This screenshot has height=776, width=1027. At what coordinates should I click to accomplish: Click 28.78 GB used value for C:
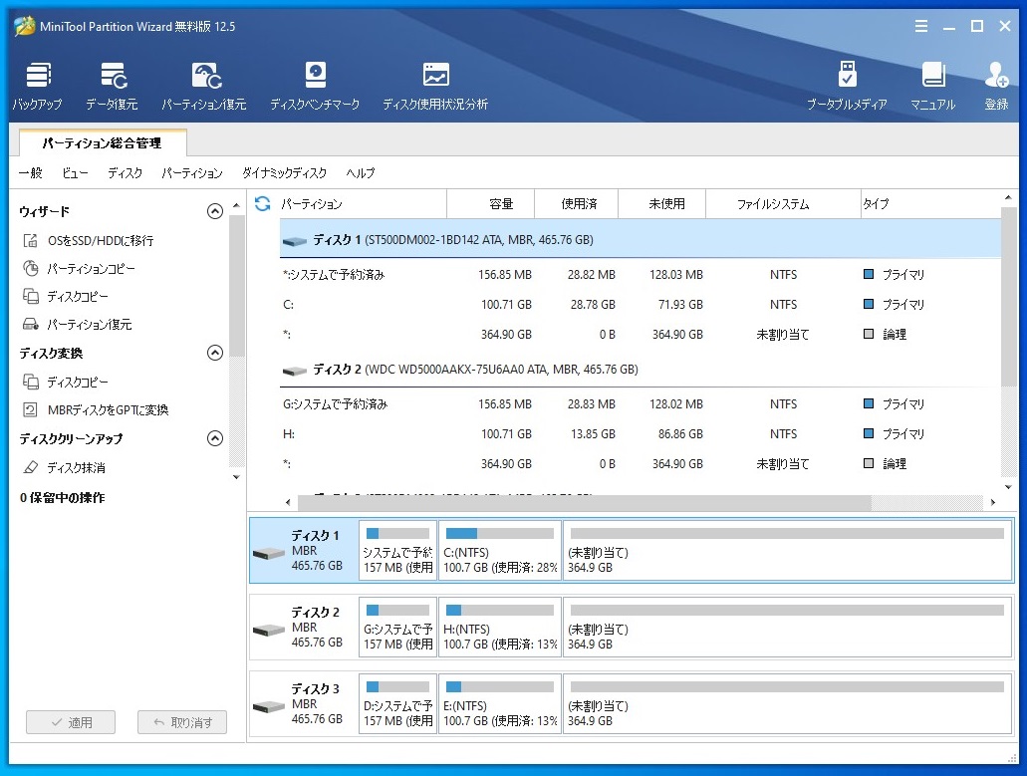pos(593,305)
